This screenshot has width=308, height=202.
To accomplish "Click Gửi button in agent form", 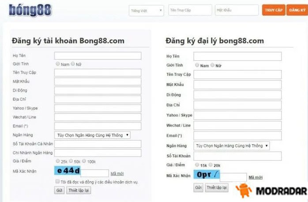I will click(198, 188).
